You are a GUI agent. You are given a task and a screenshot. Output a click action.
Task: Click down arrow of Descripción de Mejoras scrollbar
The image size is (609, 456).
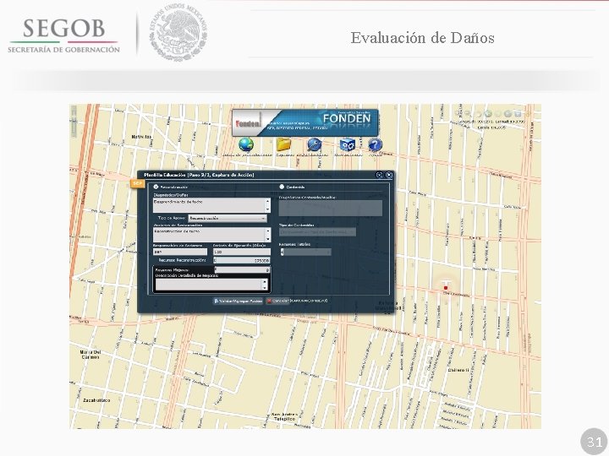tap(265, 288)
